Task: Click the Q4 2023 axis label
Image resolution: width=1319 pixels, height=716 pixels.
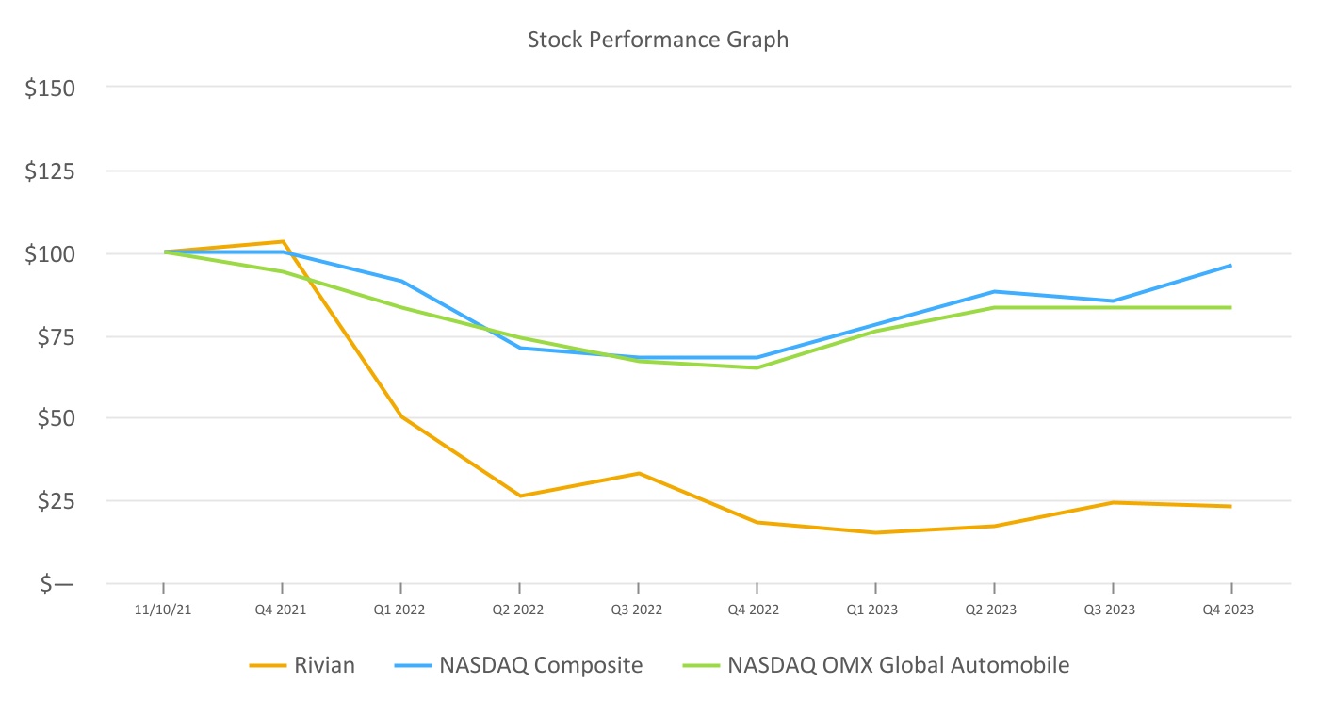Action: pos(1230,610)
